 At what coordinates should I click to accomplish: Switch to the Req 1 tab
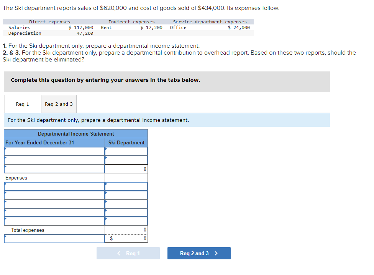(x=22, y=104)
